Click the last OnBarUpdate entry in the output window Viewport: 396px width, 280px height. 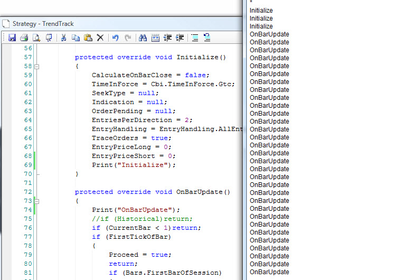[269, 272]
